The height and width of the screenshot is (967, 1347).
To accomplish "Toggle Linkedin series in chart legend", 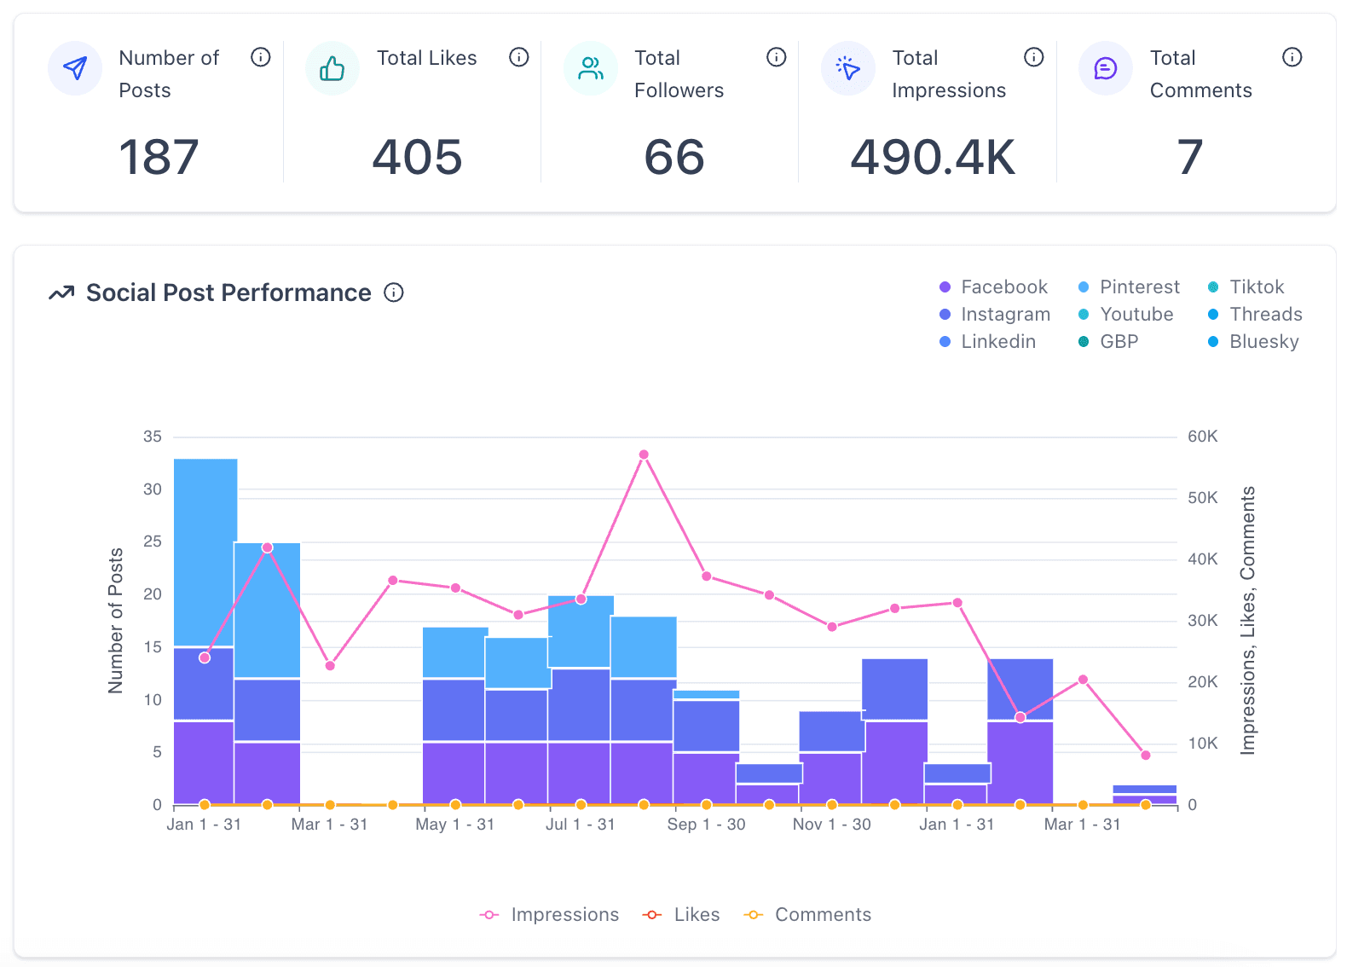I will [987, 341].
